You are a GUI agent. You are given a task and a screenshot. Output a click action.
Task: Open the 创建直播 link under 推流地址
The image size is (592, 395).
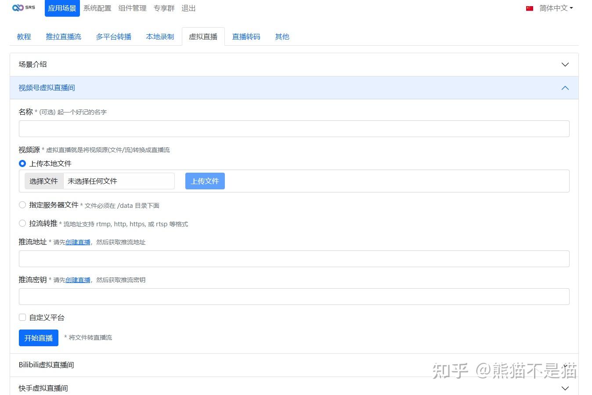click(78, 242)
